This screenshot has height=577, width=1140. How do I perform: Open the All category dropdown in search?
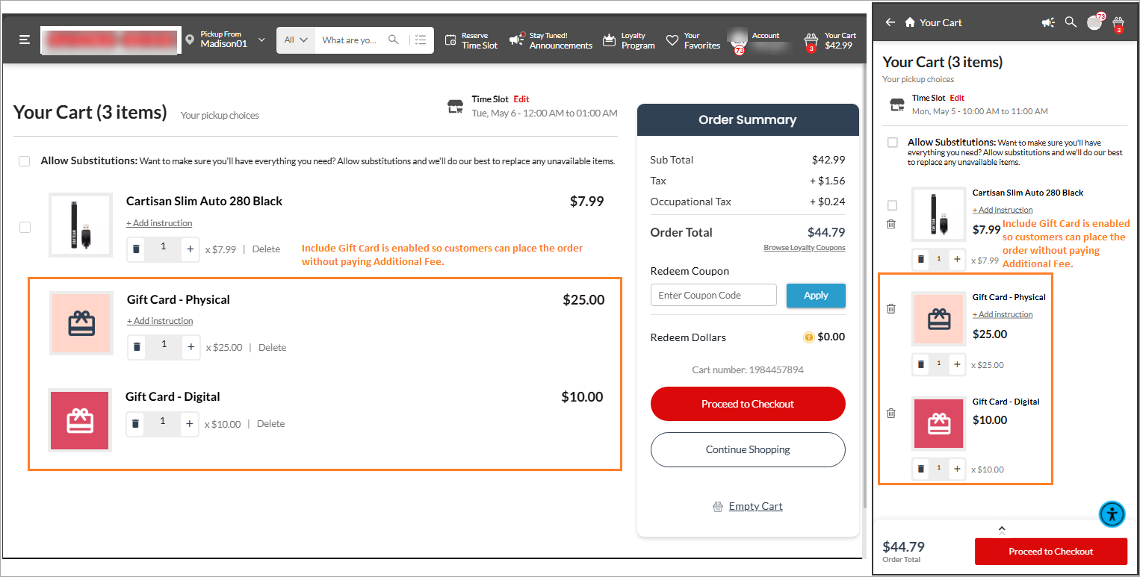296,40
